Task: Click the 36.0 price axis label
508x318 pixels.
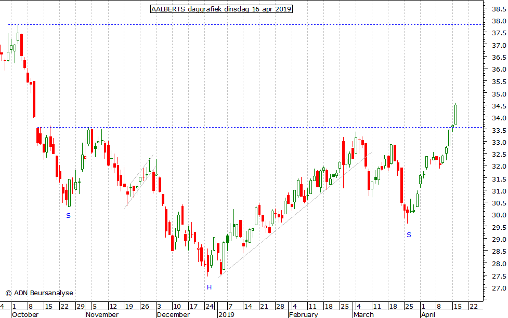Action: [x=499, y=70]
